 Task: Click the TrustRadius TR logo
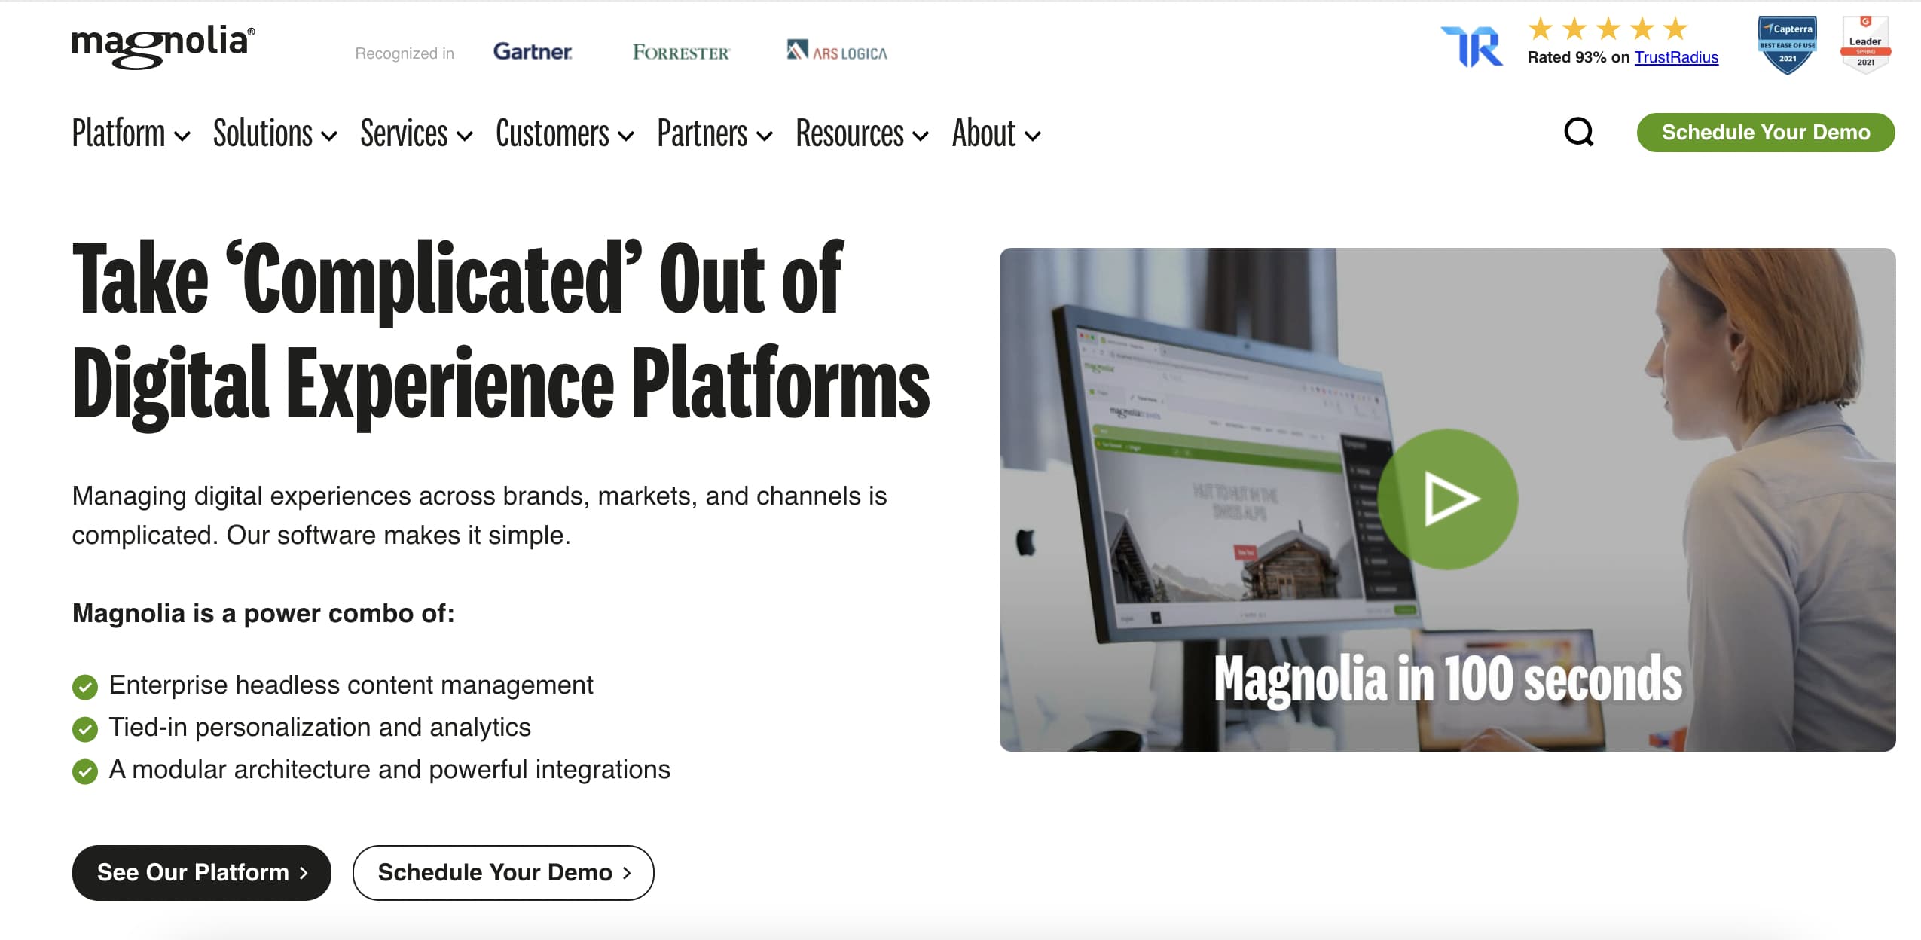pos(1472,47)
